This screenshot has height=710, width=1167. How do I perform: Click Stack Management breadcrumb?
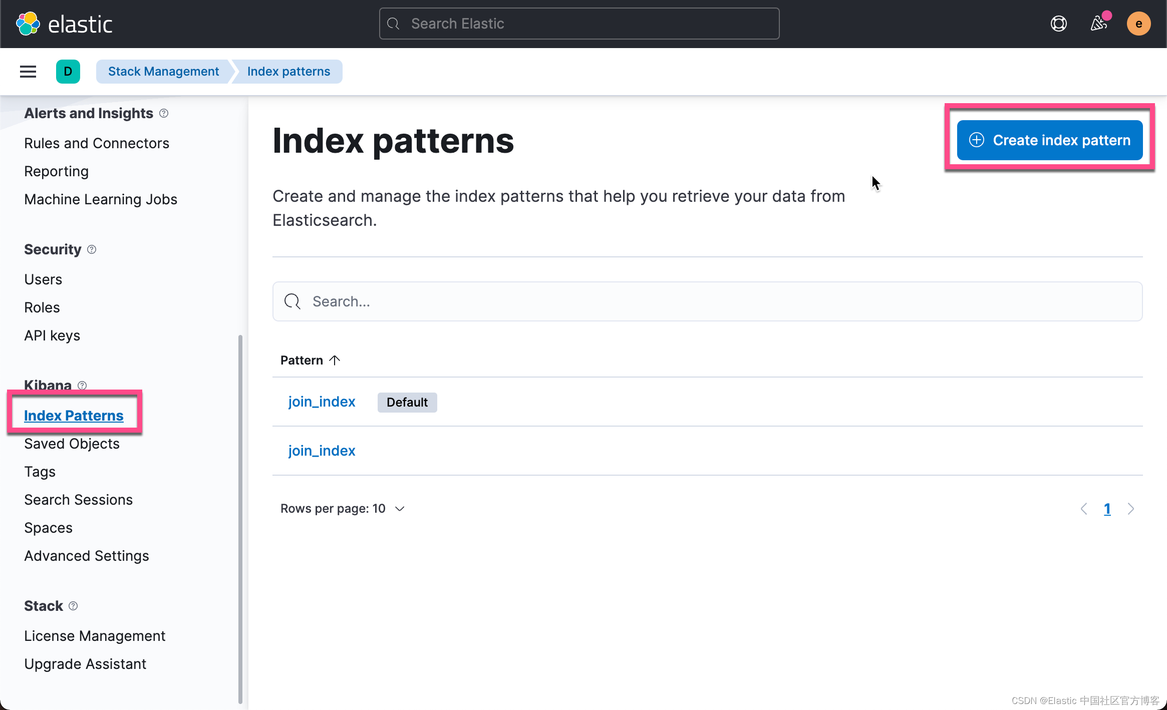[163, 72]
